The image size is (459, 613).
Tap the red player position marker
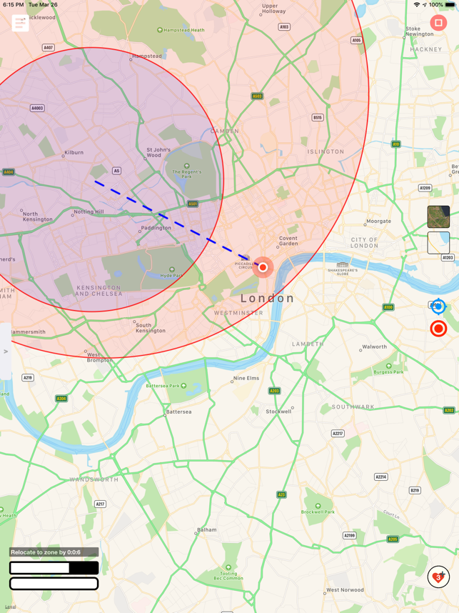[x=263, y=267]
